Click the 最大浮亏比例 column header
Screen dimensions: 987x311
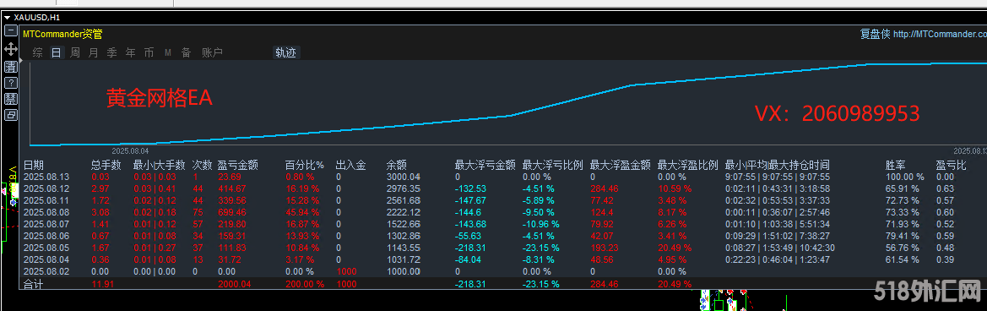tap(553, 166)
